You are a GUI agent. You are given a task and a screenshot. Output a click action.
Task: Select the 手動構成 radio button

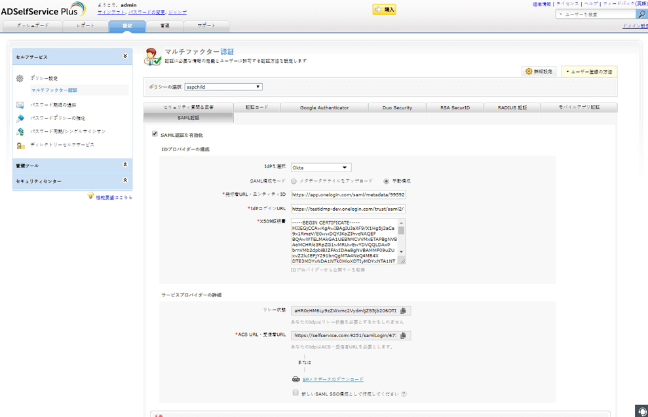pos(387,181)
